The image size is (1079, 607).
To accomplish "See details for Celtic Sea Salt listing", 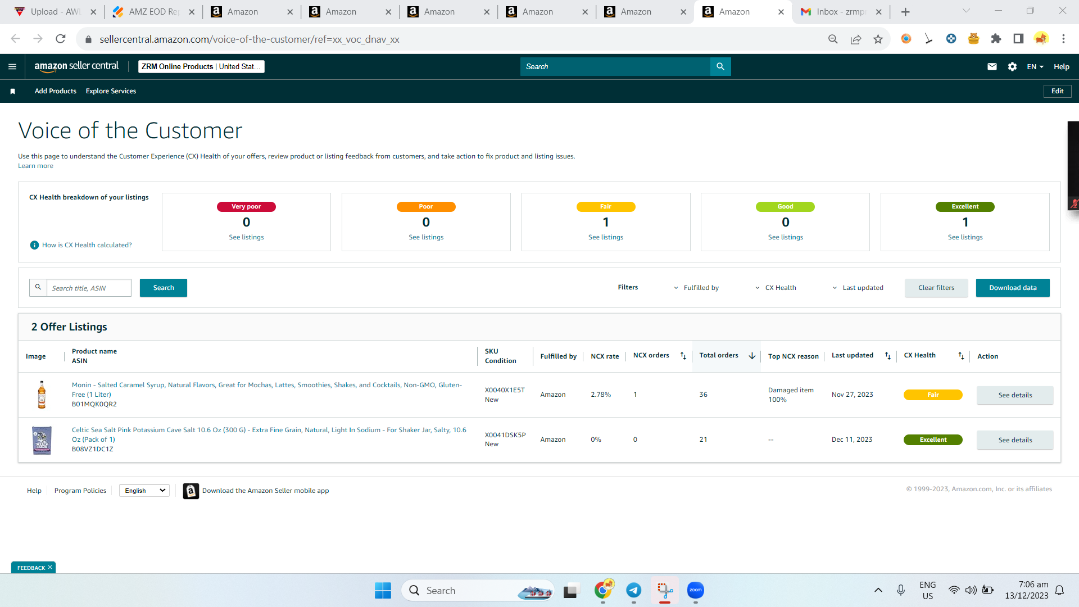I will 1015,440.
